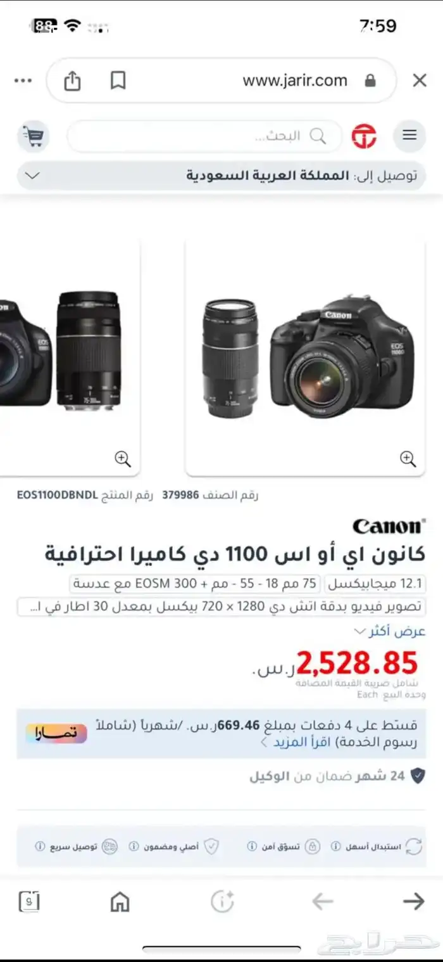The width and height of the screenshot is (443, 962).
Task: Tap the AI assistant sparkle icon
Action: pos(222,901)
